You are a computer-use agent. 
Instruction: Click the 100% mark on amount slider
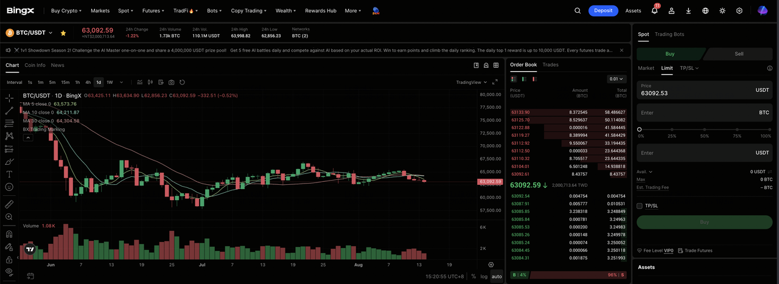(770, 130)
